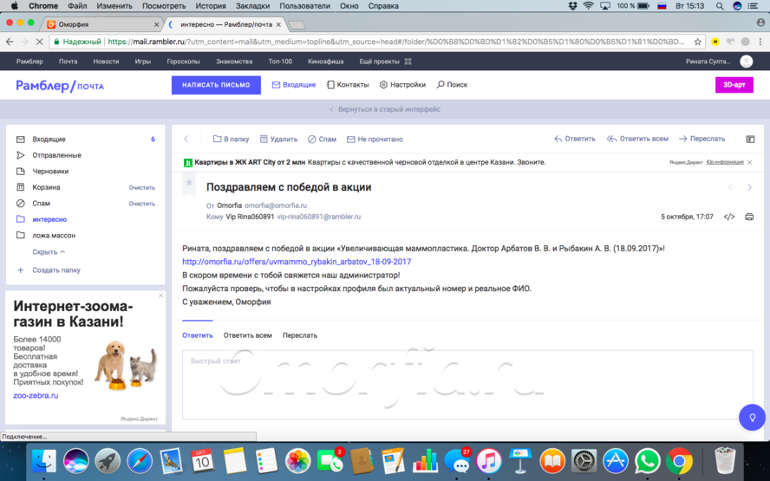Expand Ещё проекты menu
Screen dimensions: 770x481
pos(385,62)
